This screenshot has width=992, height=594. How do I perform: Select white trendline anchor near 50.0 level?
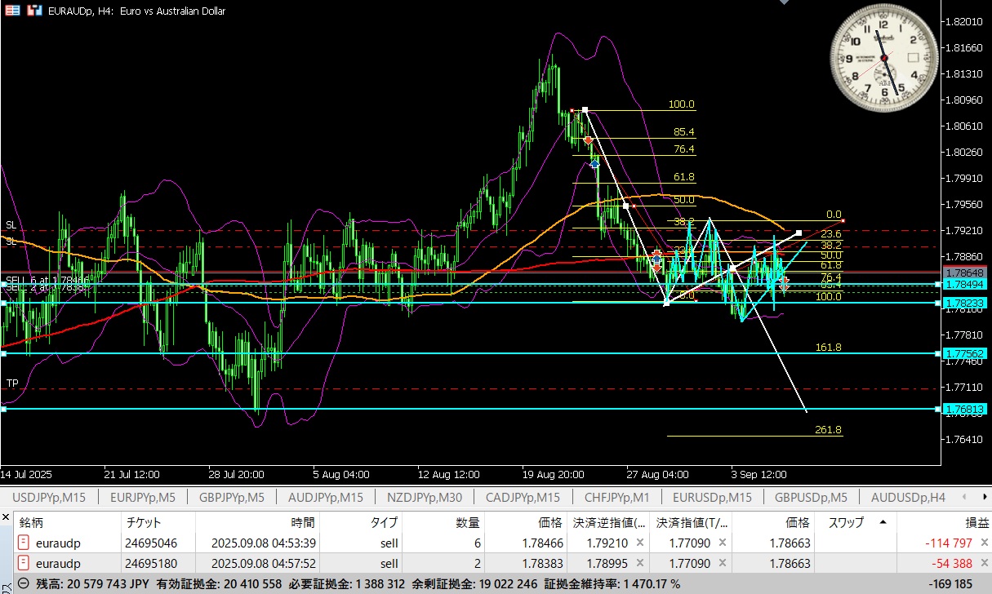coord(625,206)
